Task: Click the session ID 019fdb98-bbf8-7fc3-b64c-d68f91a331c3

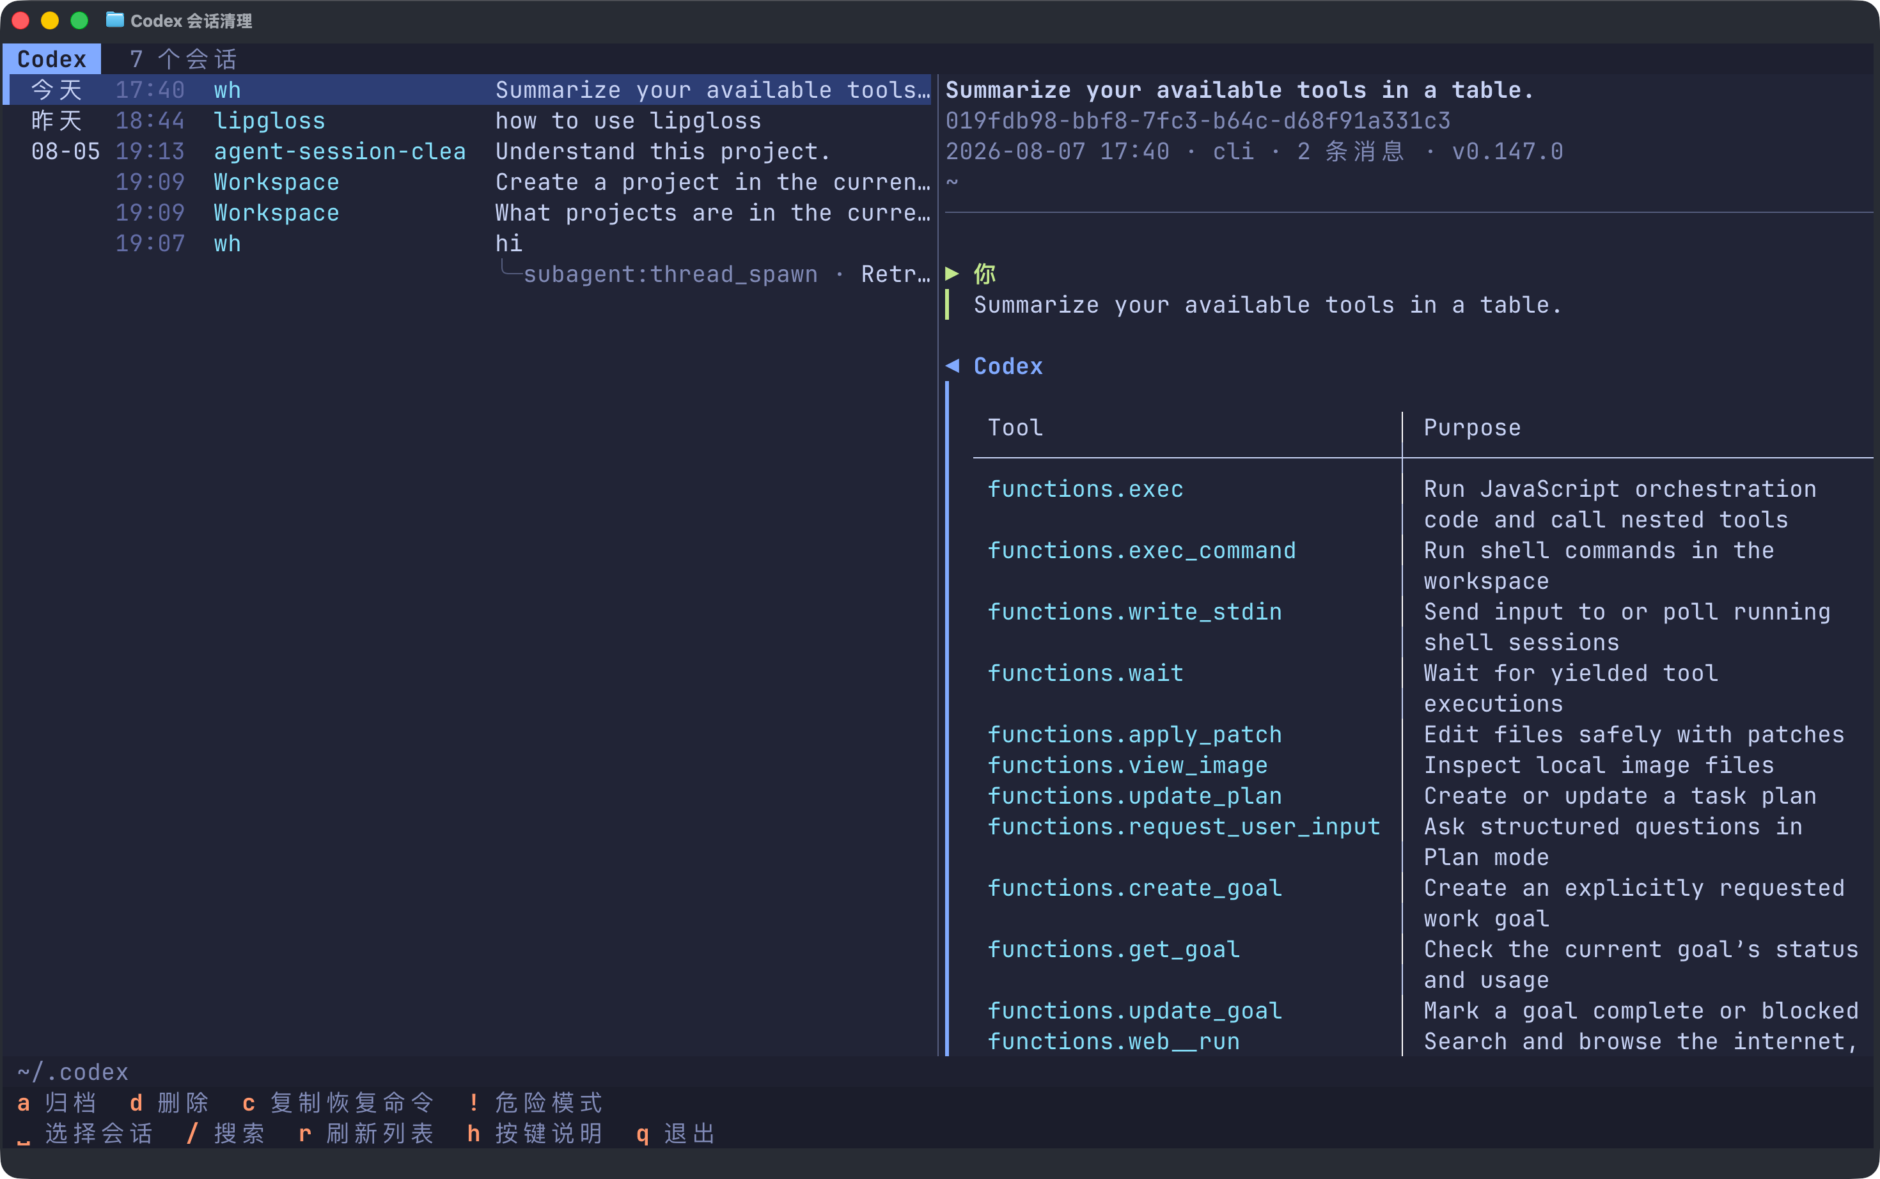Action: coord(1198,121)
